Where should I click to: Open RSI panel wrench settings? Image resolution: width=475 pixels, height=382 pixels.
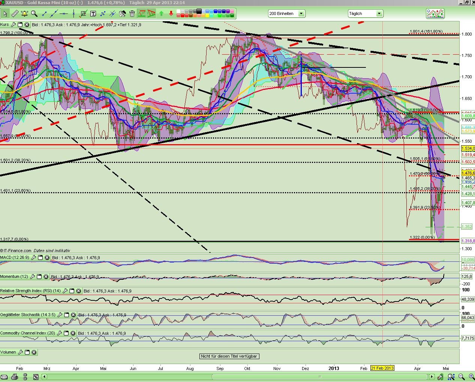[65, 291]
